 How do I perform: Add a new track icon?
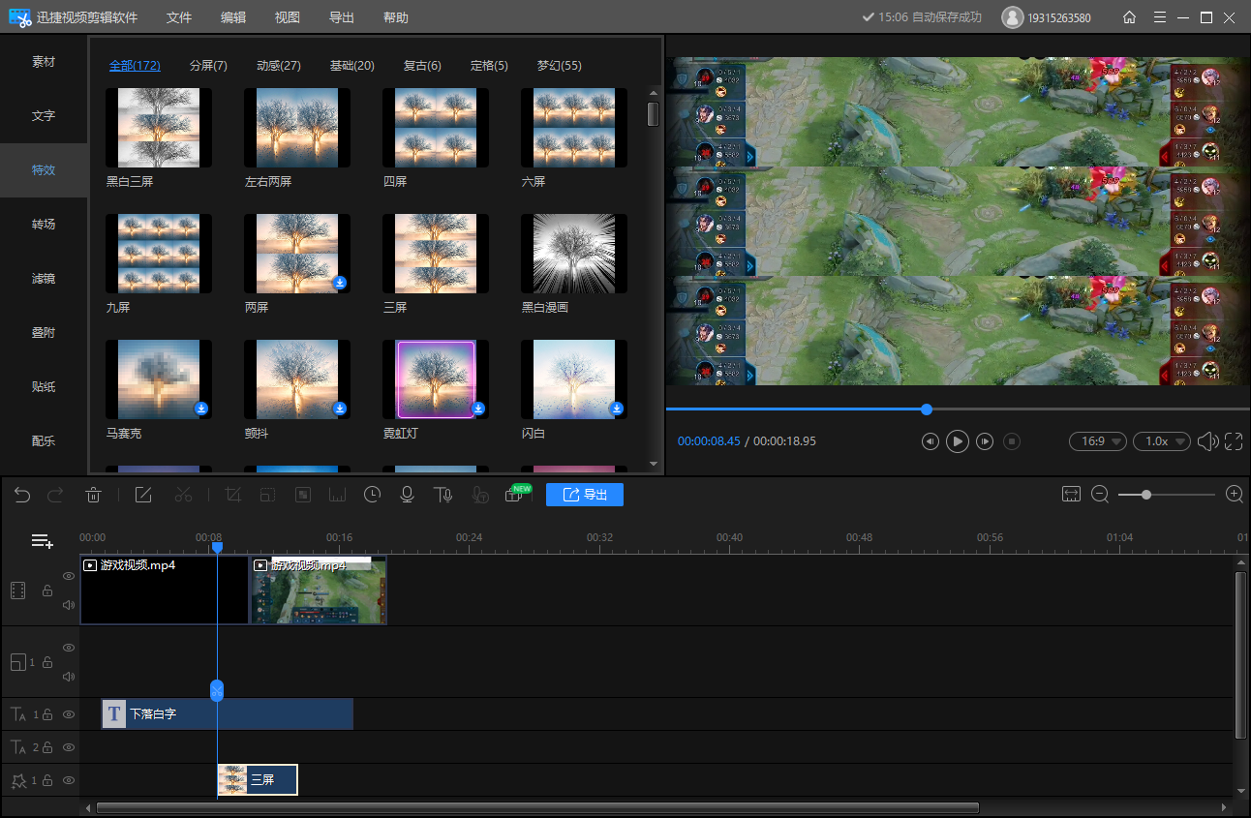tap(42, 541)
